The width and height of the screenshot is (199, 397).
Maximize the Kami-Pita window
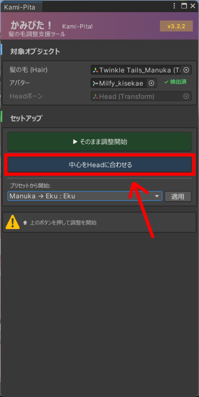(184, 6)
